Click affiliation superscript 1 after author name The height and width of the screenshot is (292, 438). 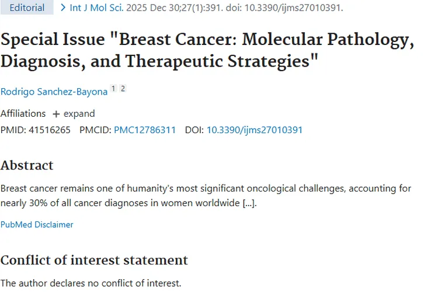(x=113, y=89)
